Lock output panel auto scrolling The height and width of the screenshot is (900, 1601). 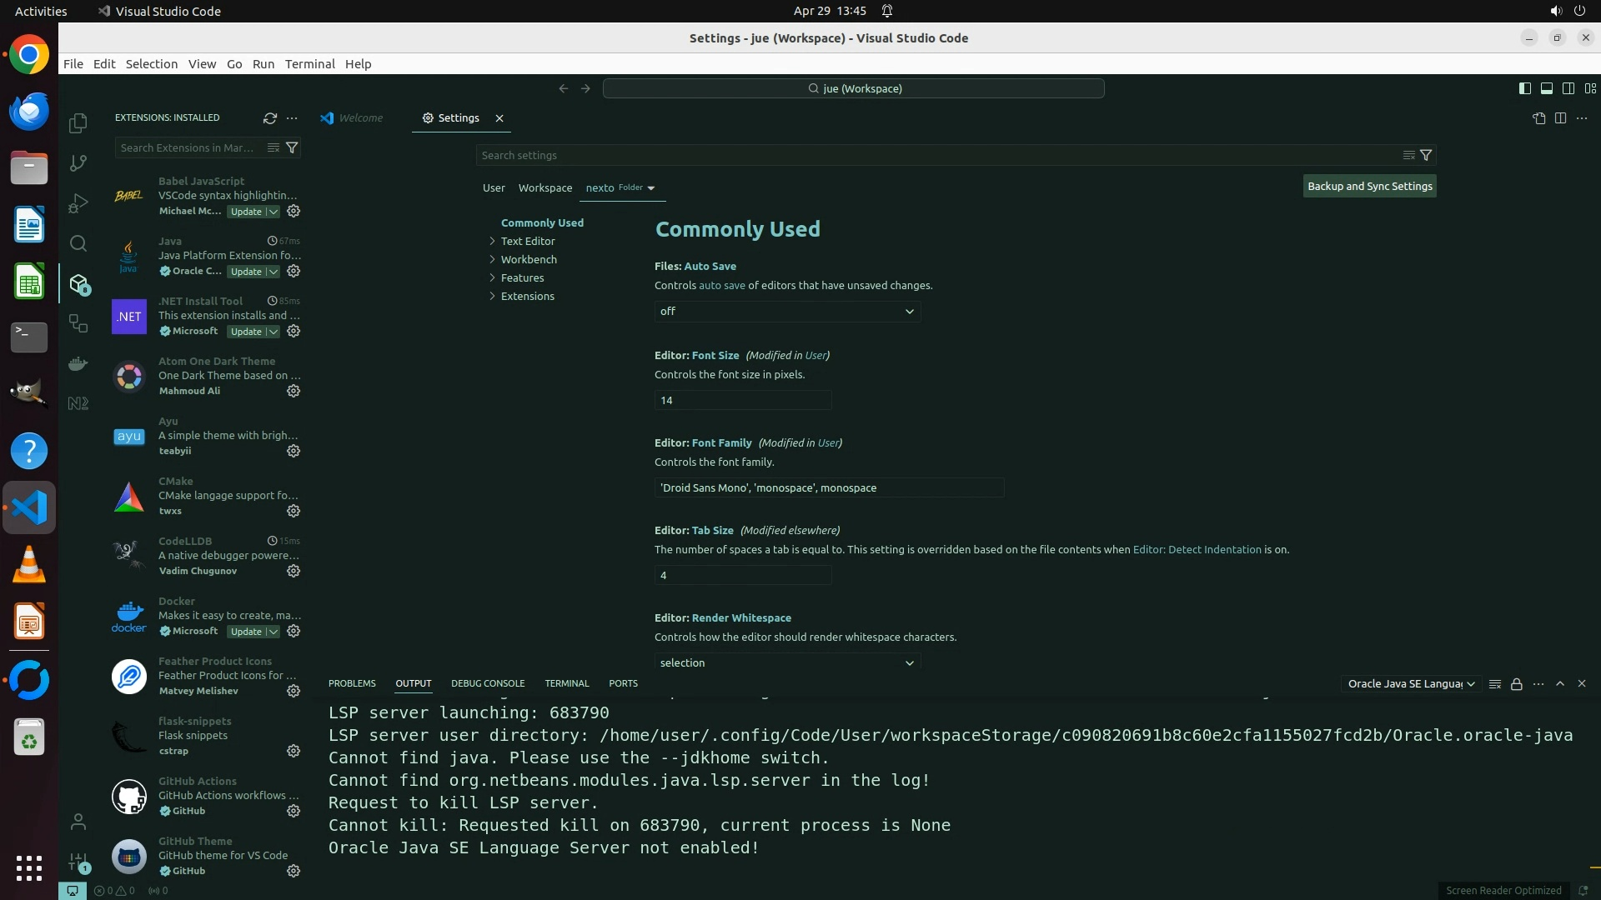tap(1516, 684)
